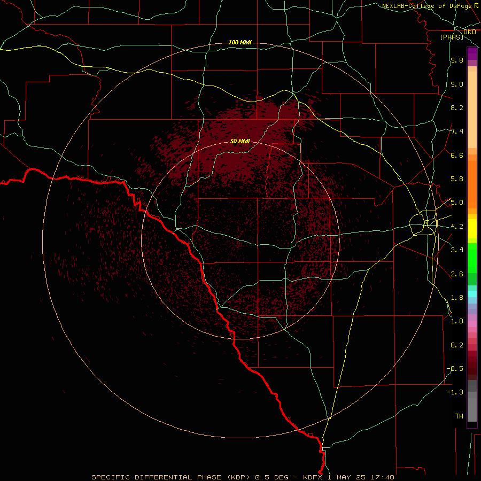This screenshot has height=481, width=481.
Task: Click the TH threshold label on the scale
Action: pyautogui.click(x=459, y=416)
